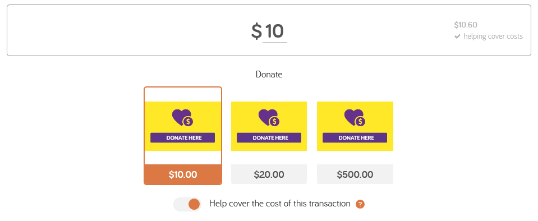Image resolution: width=538 pixels, height=221 pixels.
Task: Click the DONATE HERE banner on the $500.00 card
Action: [x=355, y=137]
